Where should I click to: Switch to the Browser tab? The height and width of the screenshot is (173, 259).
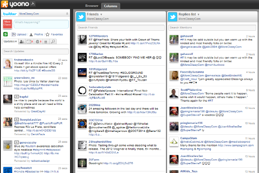pos(92,6)
